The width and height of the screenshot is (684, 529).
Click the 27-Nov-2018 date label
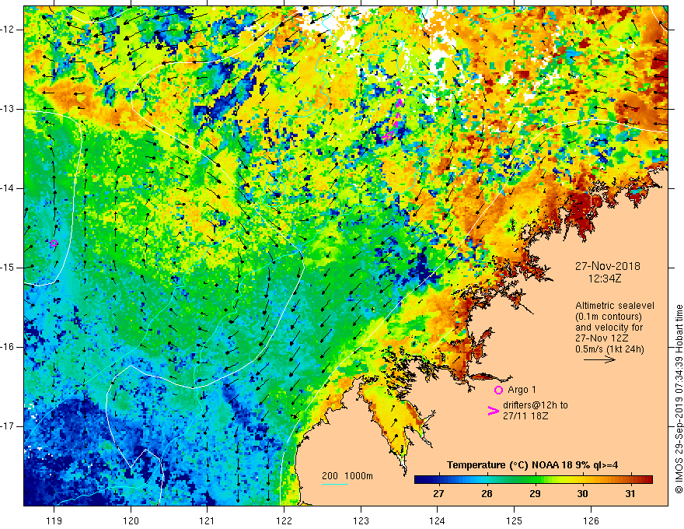[608, 266]
